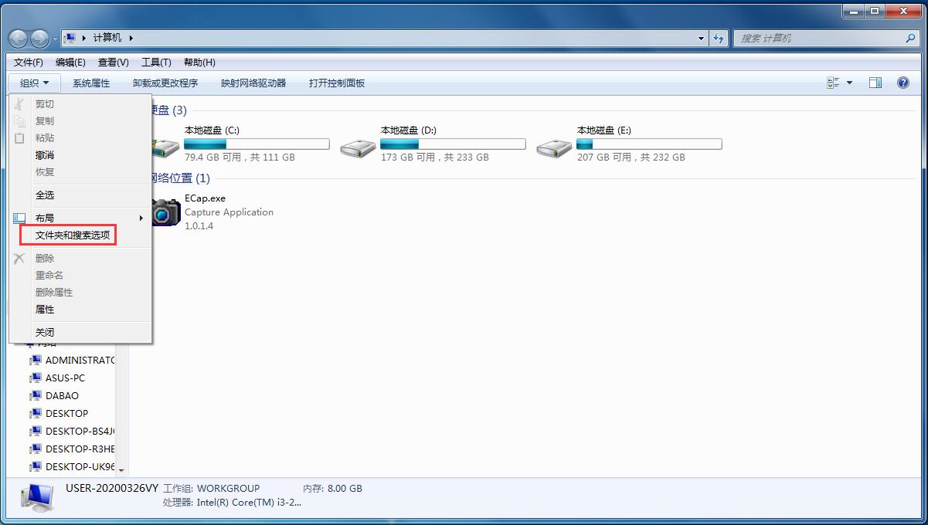Image resolution: width=928 pixels, height=525 pixels.
Task: Click the 映射网络驱动器 button
Action: click(x=257, y=82)
